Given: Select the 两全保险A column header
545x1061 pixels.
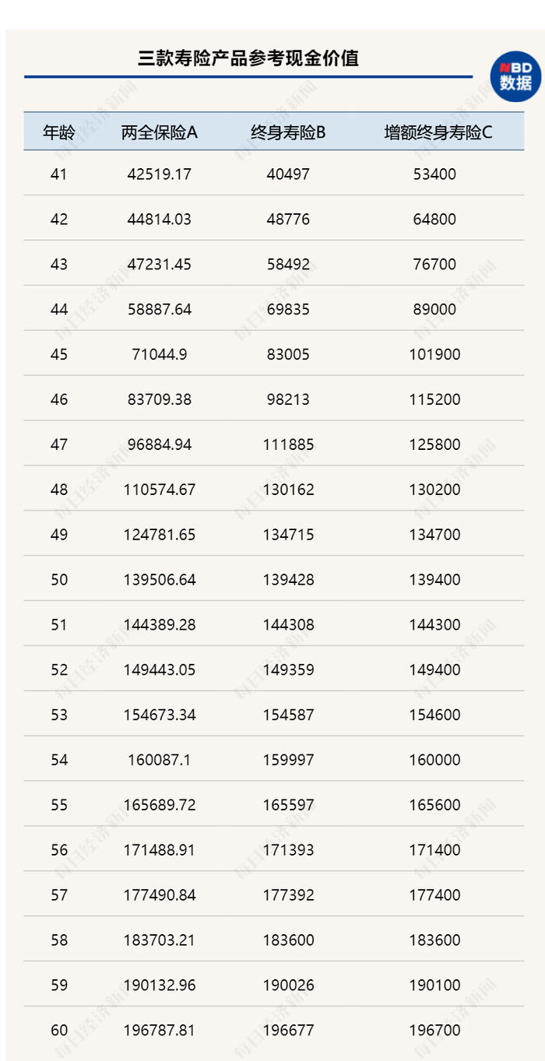Looking at the screenshot, I should click(160, 132).
